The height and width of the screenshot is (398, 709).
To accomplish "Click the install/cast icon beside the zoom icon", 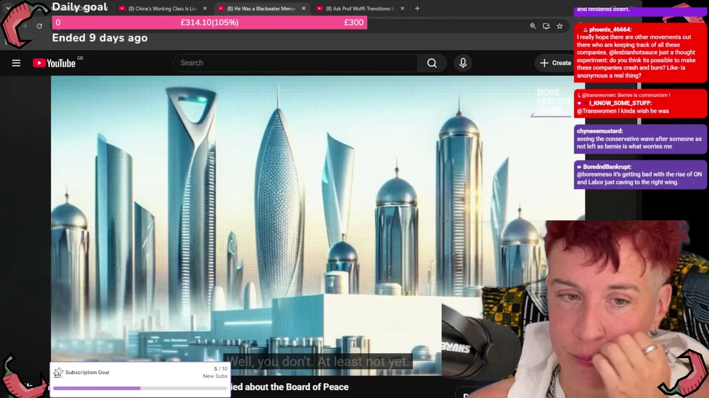I will click(546, 26).
